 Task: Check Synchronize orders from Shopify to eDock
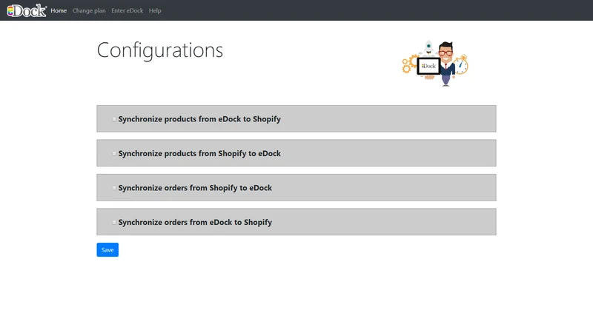[x=114, y=188]
